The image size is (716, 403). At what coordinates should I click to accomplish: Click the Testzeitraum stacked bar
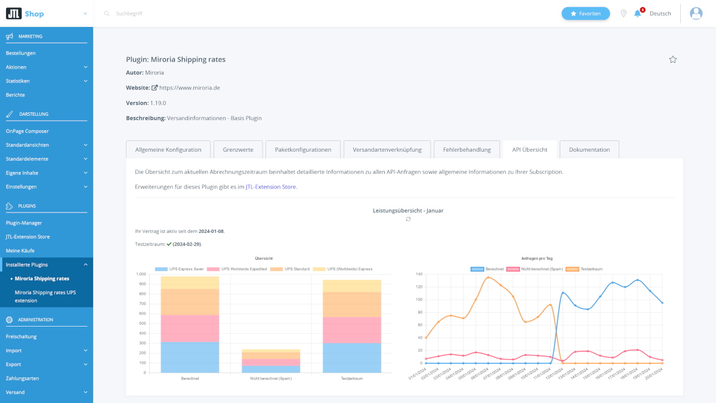click(x=351, y=326)
